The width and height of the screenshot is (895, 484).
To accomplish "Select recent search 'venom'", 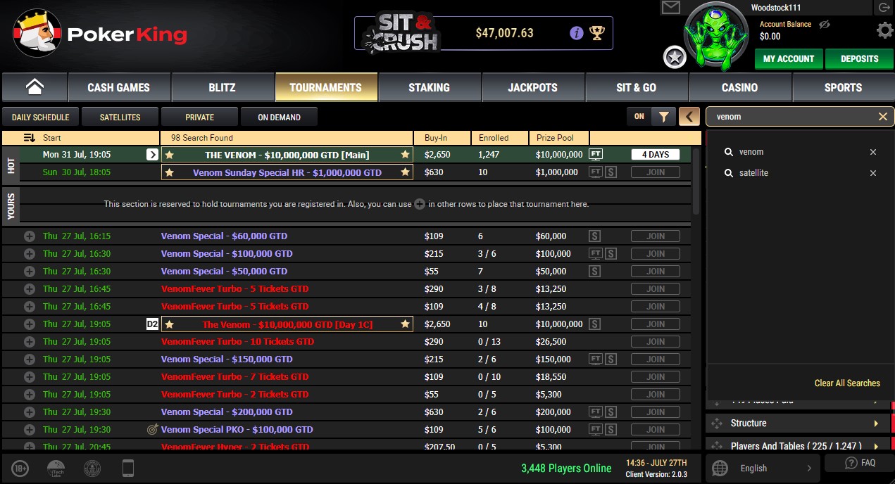I will pos(751,152).
